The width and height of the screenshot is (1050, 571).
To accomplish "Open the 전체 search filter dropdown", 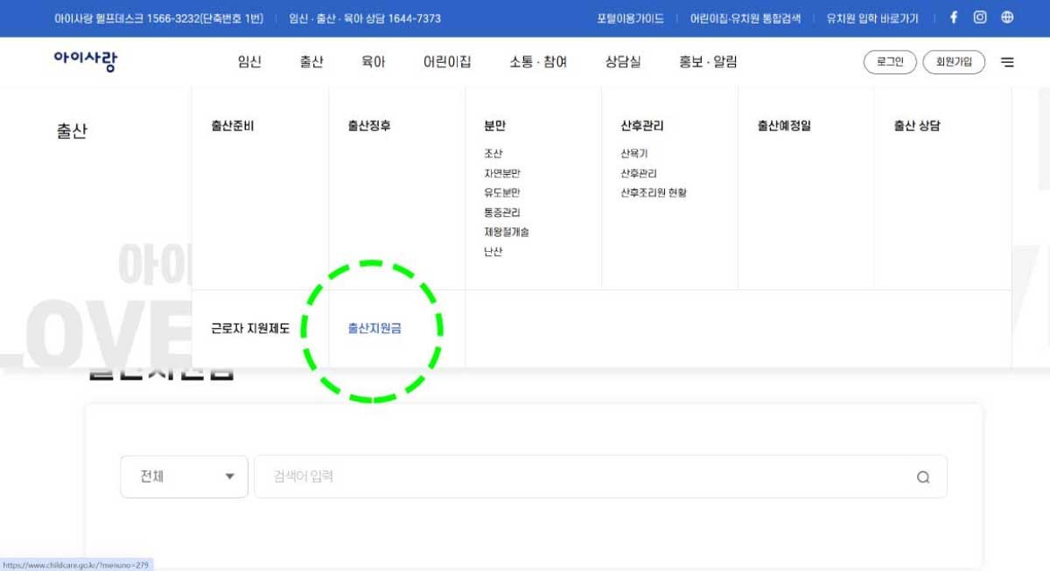I will (184, 477).
